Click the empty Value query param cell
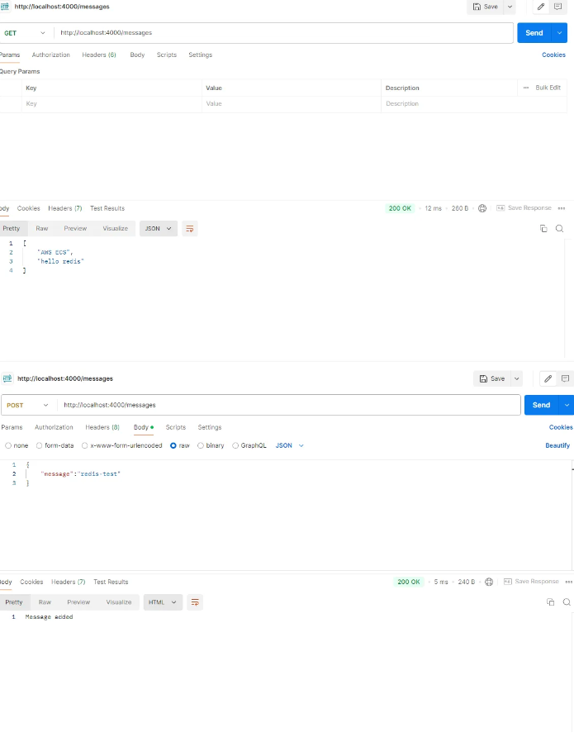 coord(292,104)
